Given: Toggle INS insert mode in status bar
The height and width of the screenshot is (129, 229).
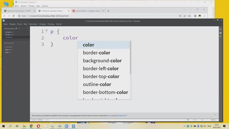Looking at the screenshot, I should (x=188, y=120).
